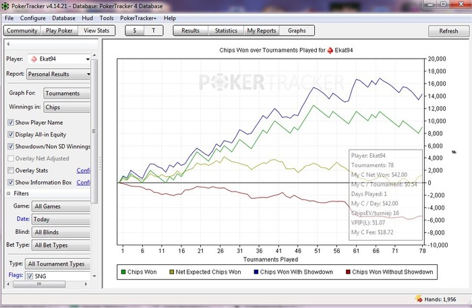Screen dimensions: 472x308
Task: Open the Results tab
Action: click(191, 31)
